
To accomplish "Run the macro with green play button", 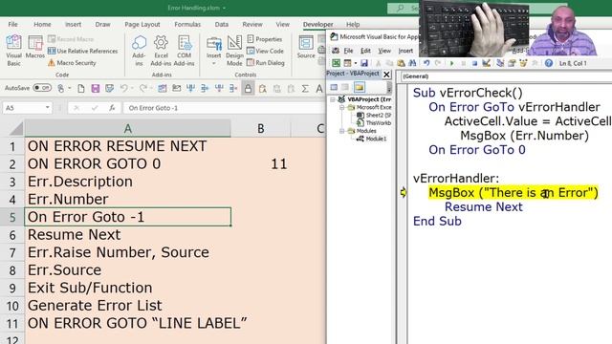I will coord(451,63).
